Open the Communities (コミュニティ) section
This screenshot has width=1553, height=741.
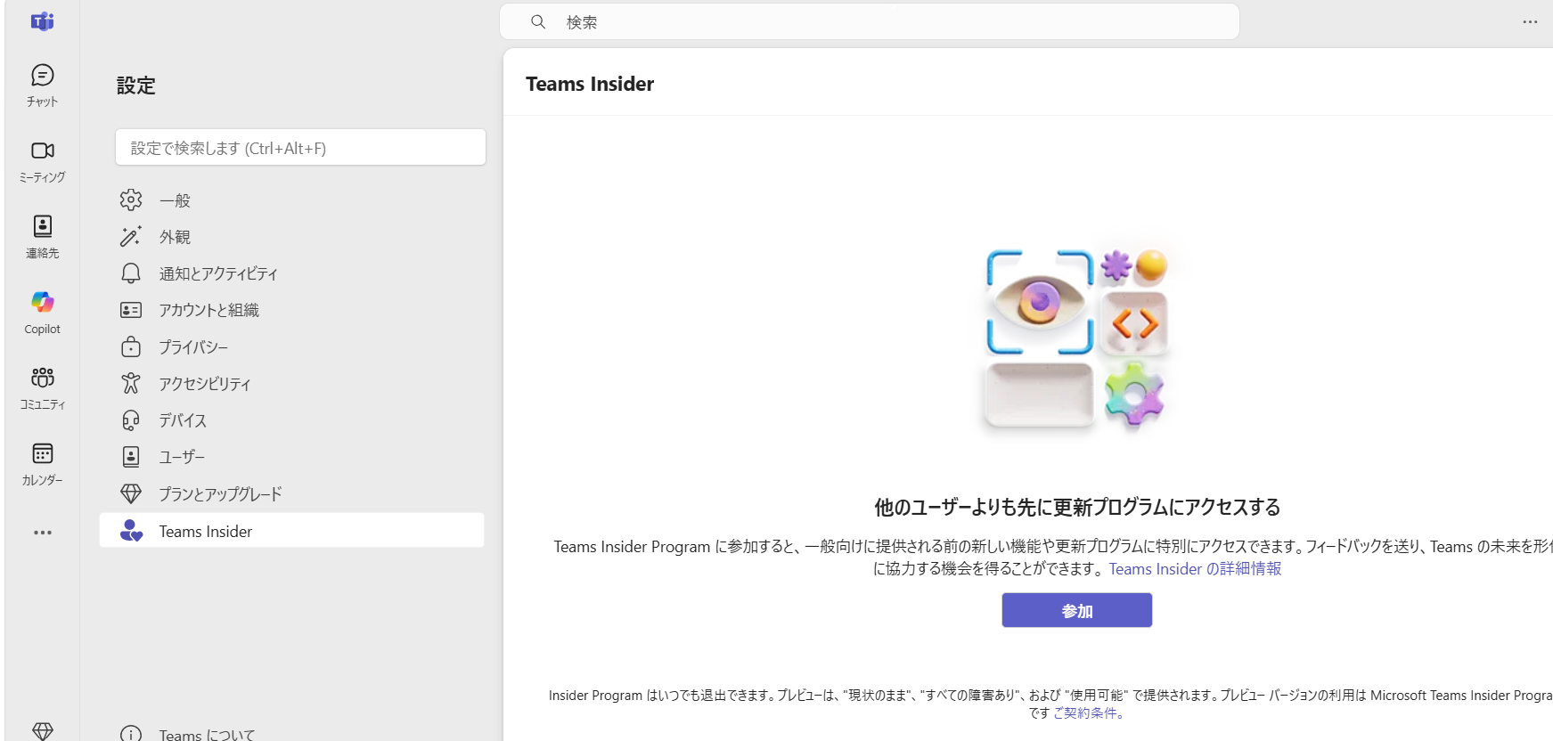click(x=42, y=388)
